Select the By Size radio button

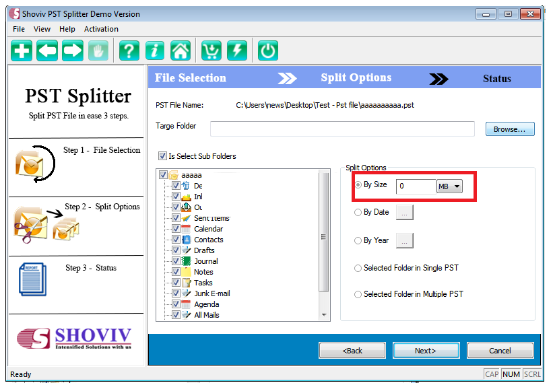pyautogui.click(x=358, y=184)
